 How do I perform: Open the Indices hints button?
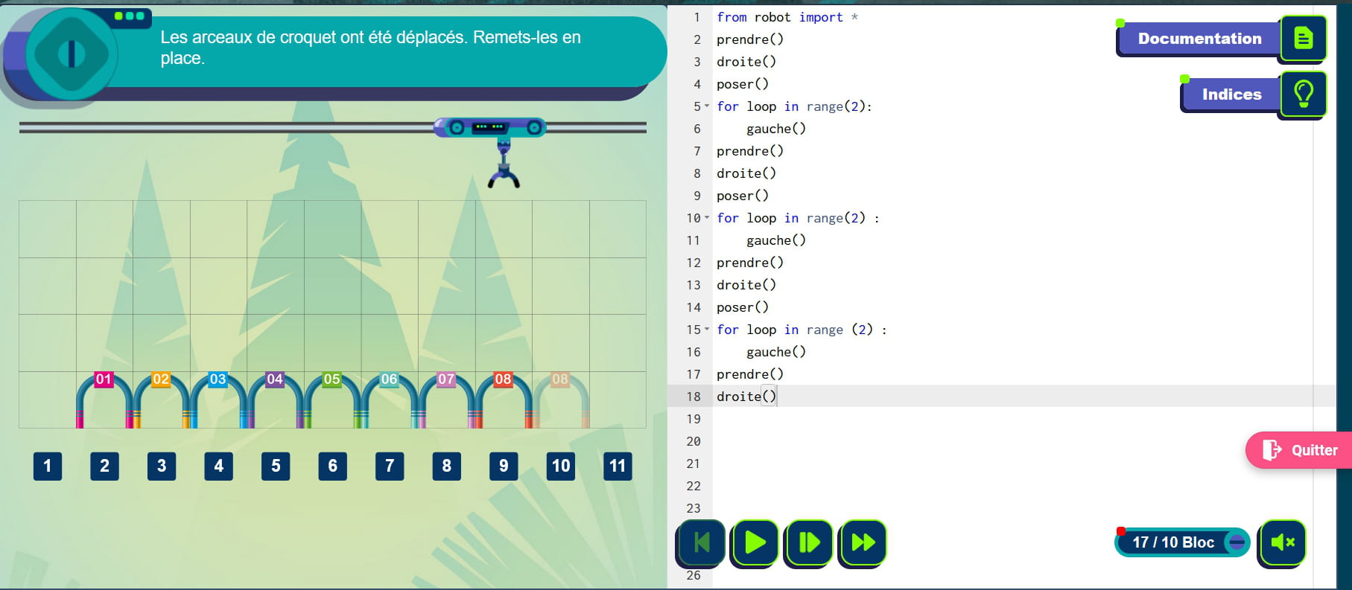coord(1231,94)
